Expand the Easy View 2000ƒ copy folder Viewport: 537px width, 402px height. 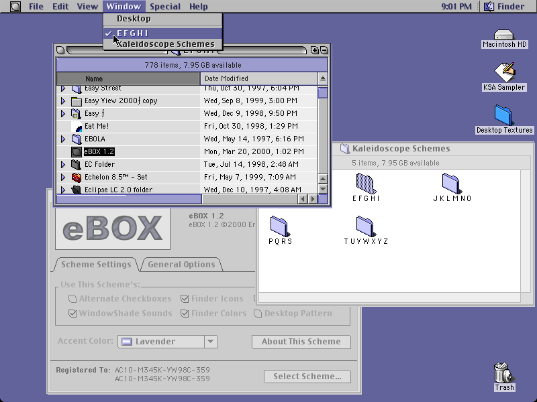pos(63,101)
